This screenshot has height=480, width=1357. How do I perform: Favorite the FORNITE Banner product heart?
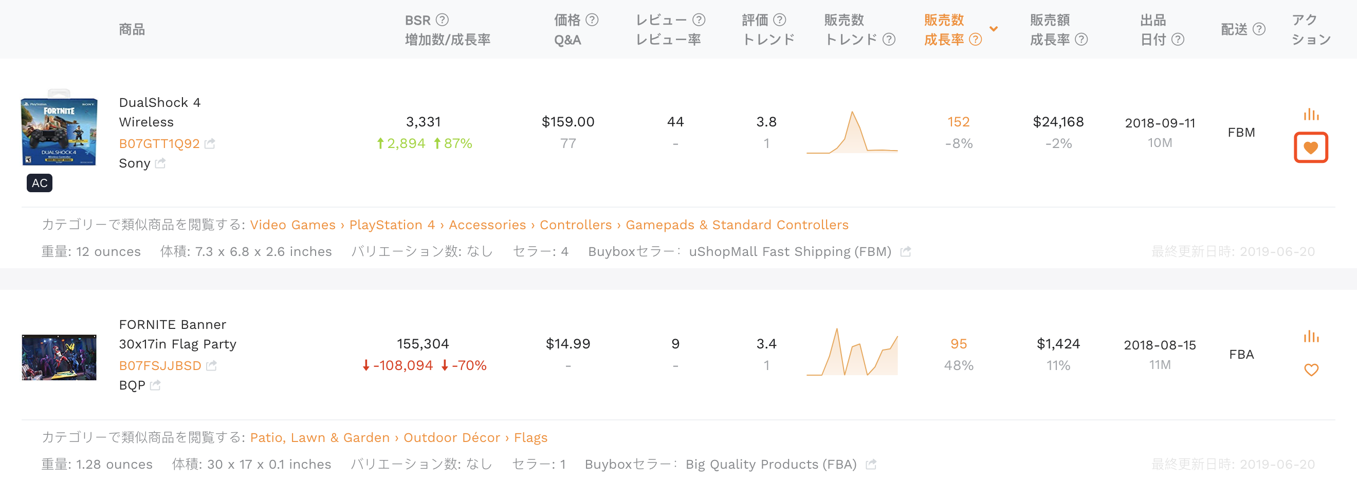coord(1311,370)
